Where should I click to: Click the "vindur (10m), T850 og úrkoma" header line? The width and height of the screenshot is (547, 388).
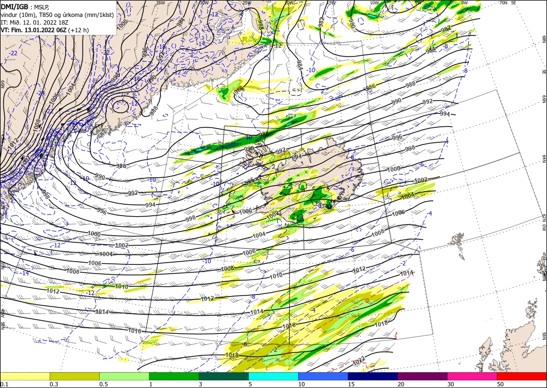click(57, 14)
